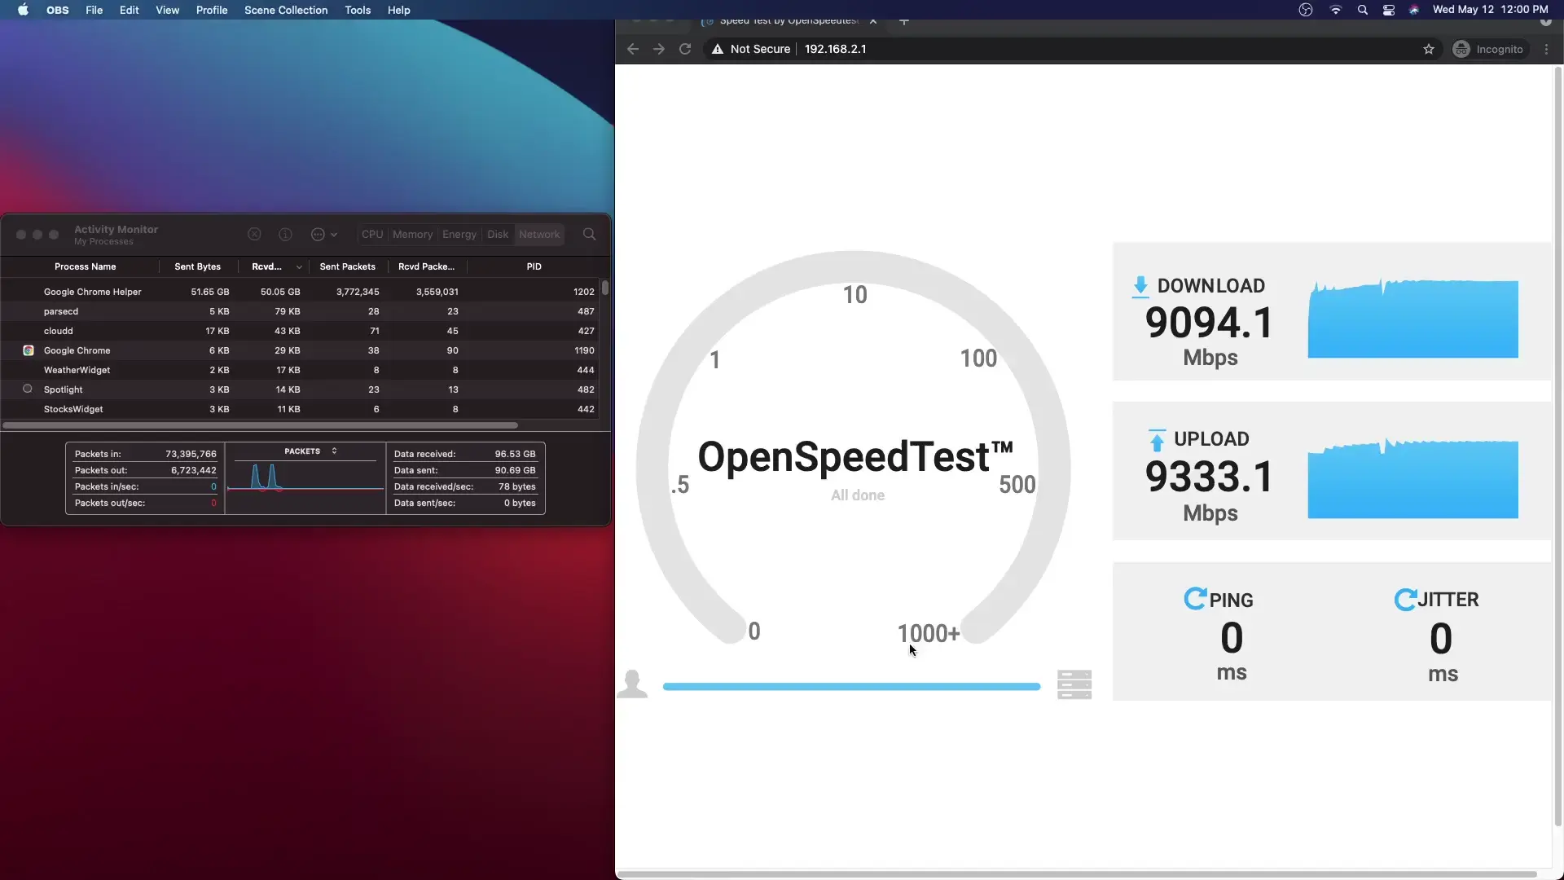Sort by Sent Bytes column header
The height and width of the screenshot is (880, 1564).
coord(197,266)
